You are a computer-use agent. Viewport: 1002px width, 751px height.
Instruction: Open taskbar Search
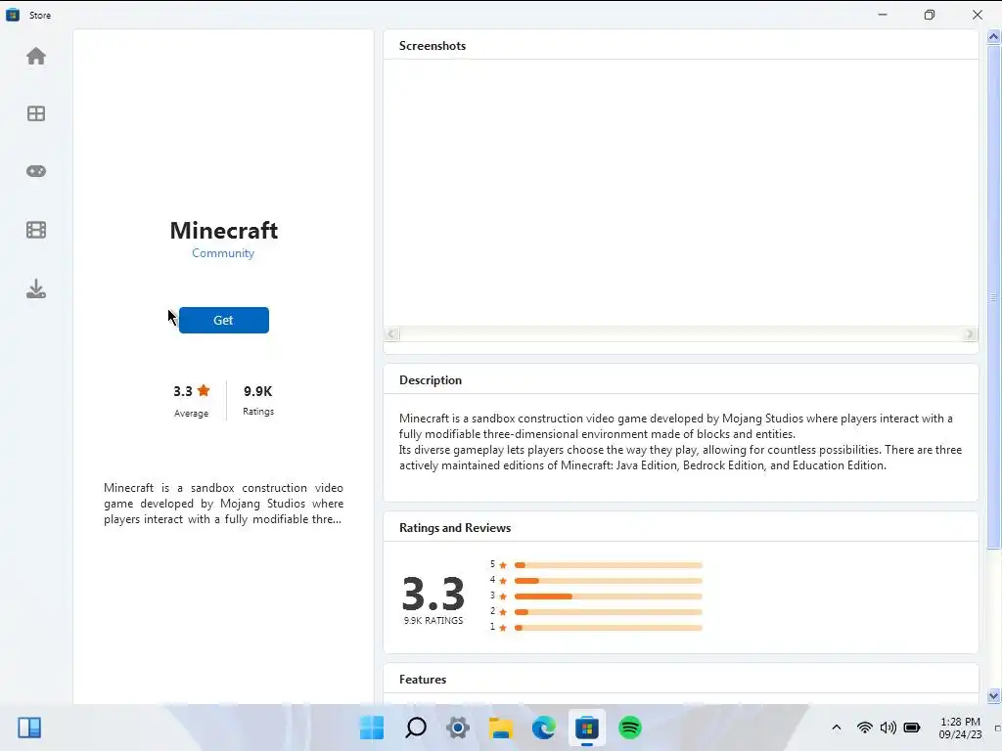coord(415,728)
